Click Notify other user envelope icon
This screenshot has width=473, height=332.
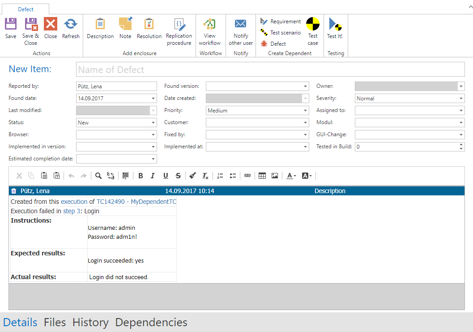pyautogui.click(x=241, y=24)
